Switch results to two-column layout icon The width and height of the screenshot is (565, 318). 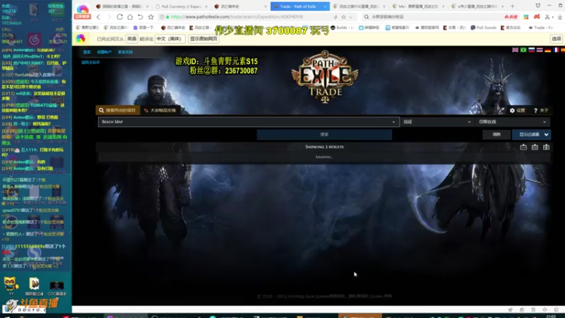point(546,147)
